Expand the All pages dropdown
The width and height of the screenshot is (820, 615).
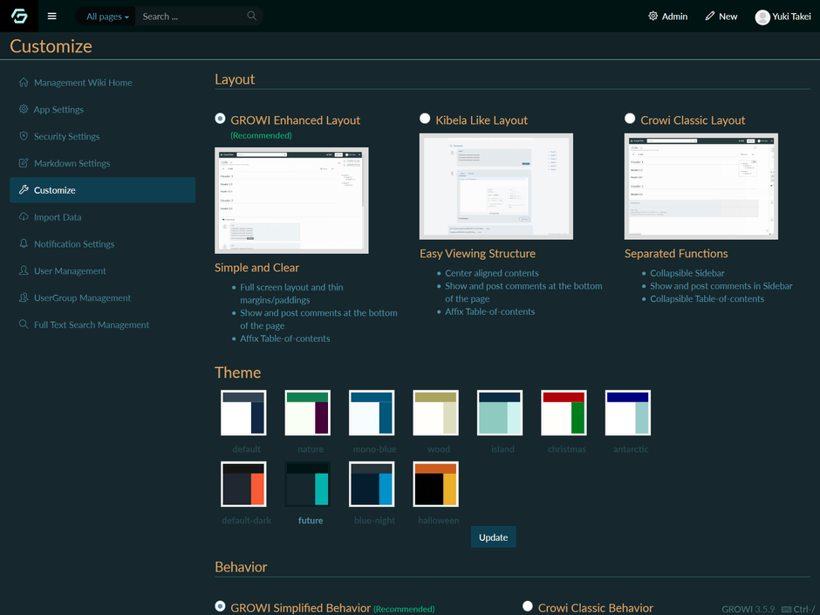coord(107,17)
